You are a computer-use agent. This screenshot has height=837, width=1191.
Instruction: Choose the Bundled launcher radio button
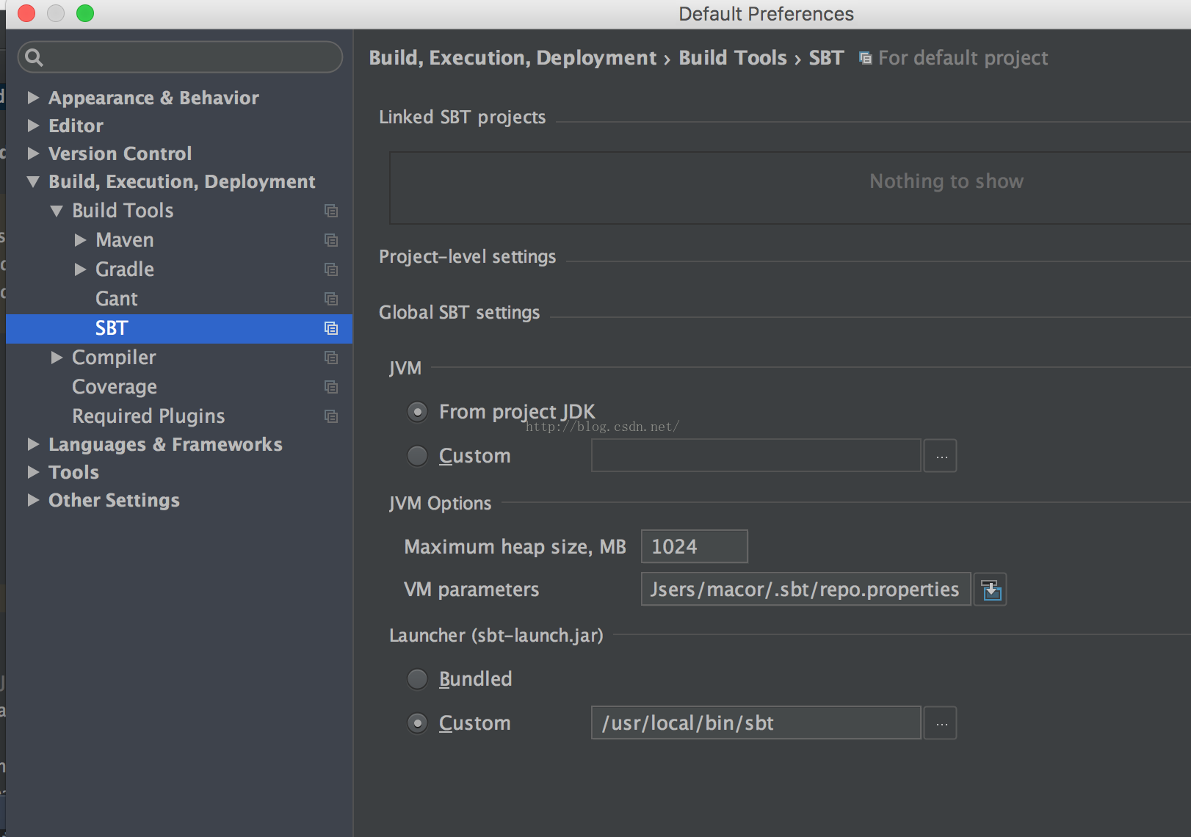click(x=417, y=679)
